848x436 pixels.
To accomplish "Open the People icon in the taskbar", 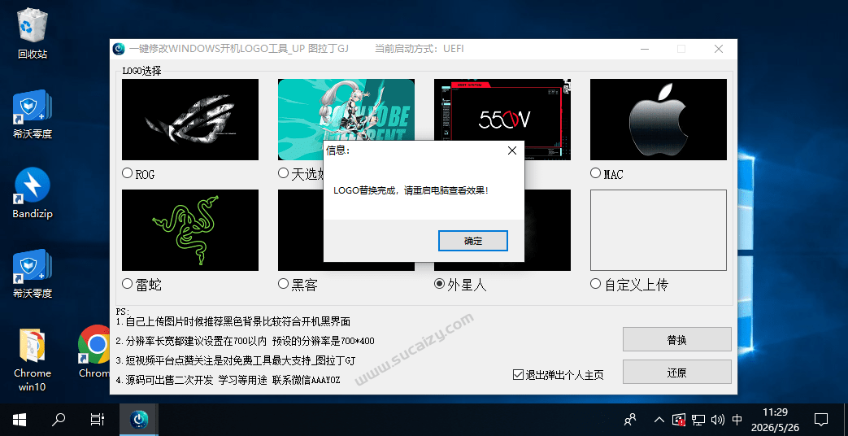I will 630,419.
